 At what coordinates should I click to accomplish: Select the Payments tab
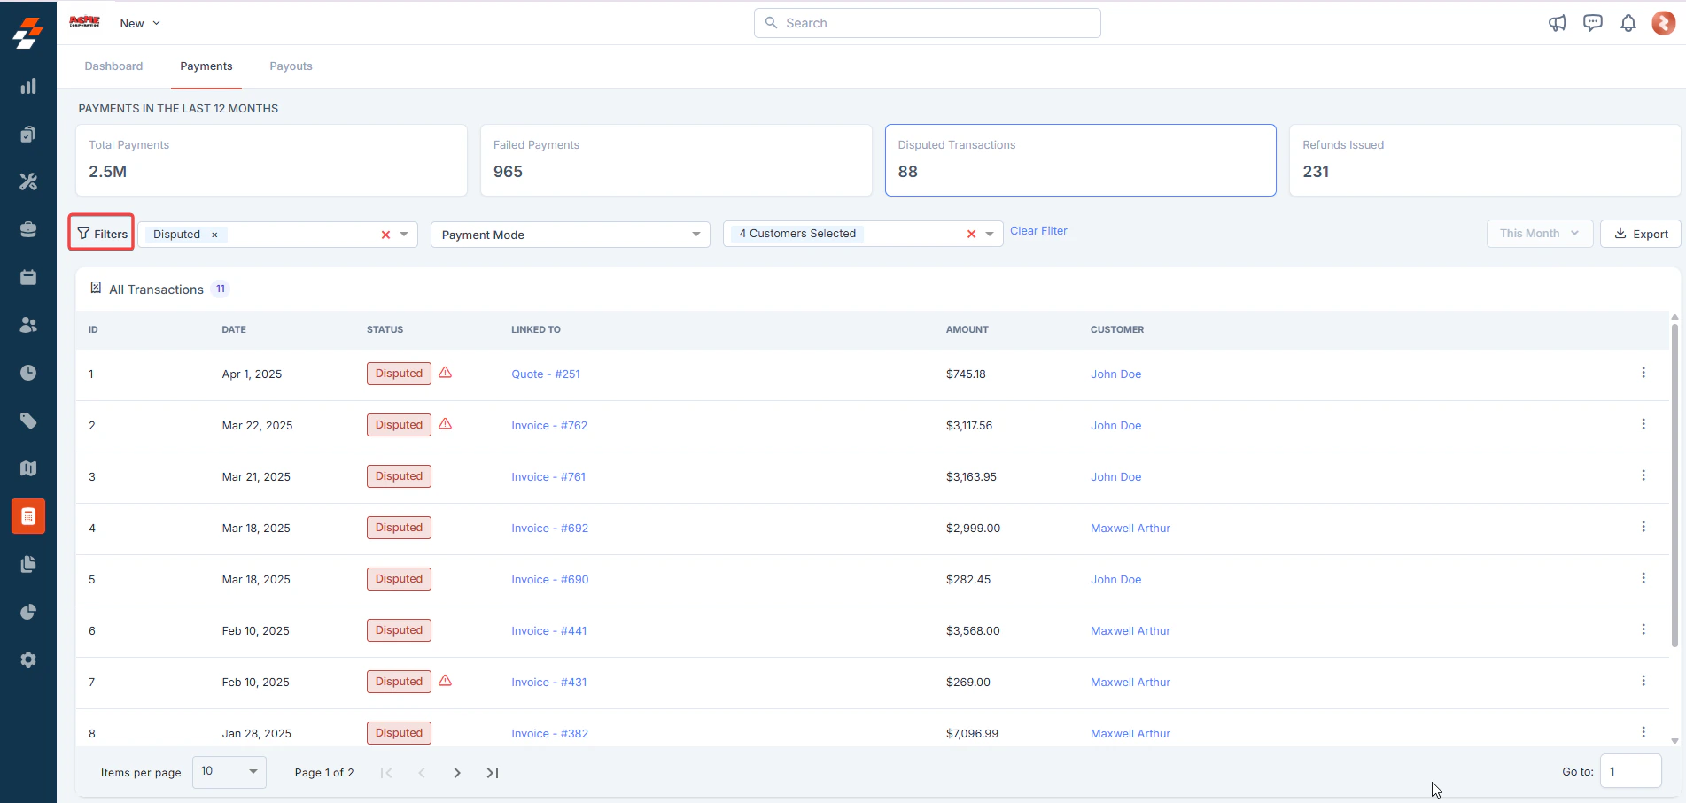pos(206,66)
